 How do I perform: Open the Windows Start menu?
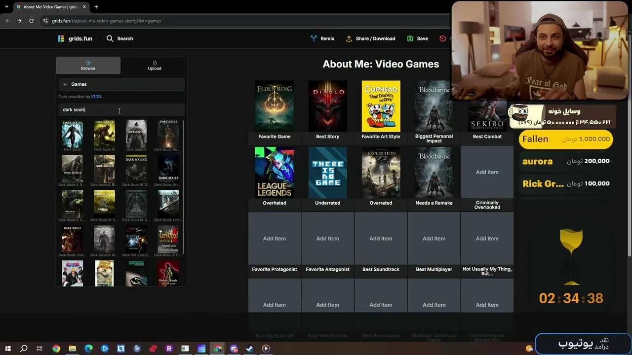8,349
